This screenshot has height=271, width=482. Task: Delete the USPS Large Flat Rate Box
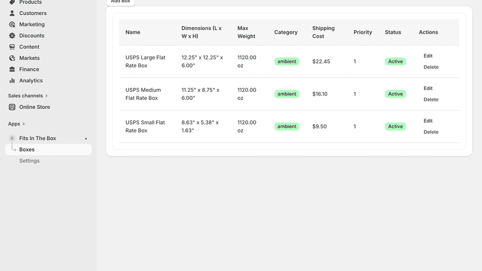(431, 67)
